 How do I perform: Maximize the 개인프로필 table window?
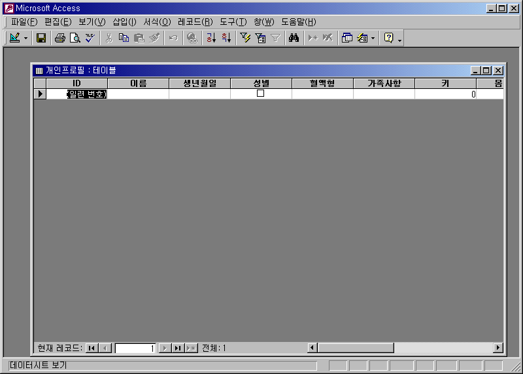pos(486,71)
